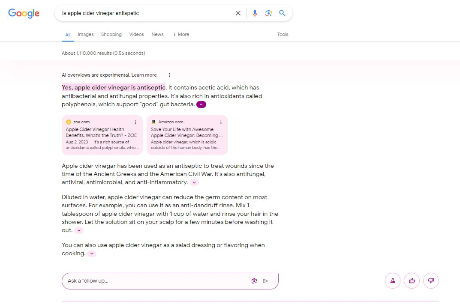
Task: Expand the anti-dandruff rinse paragraph chevron
Action: [79, 230]
